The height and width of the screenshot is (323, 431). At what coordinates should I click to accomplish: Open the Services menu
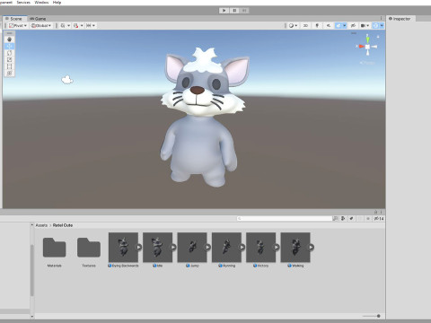[x=23, y=3]
